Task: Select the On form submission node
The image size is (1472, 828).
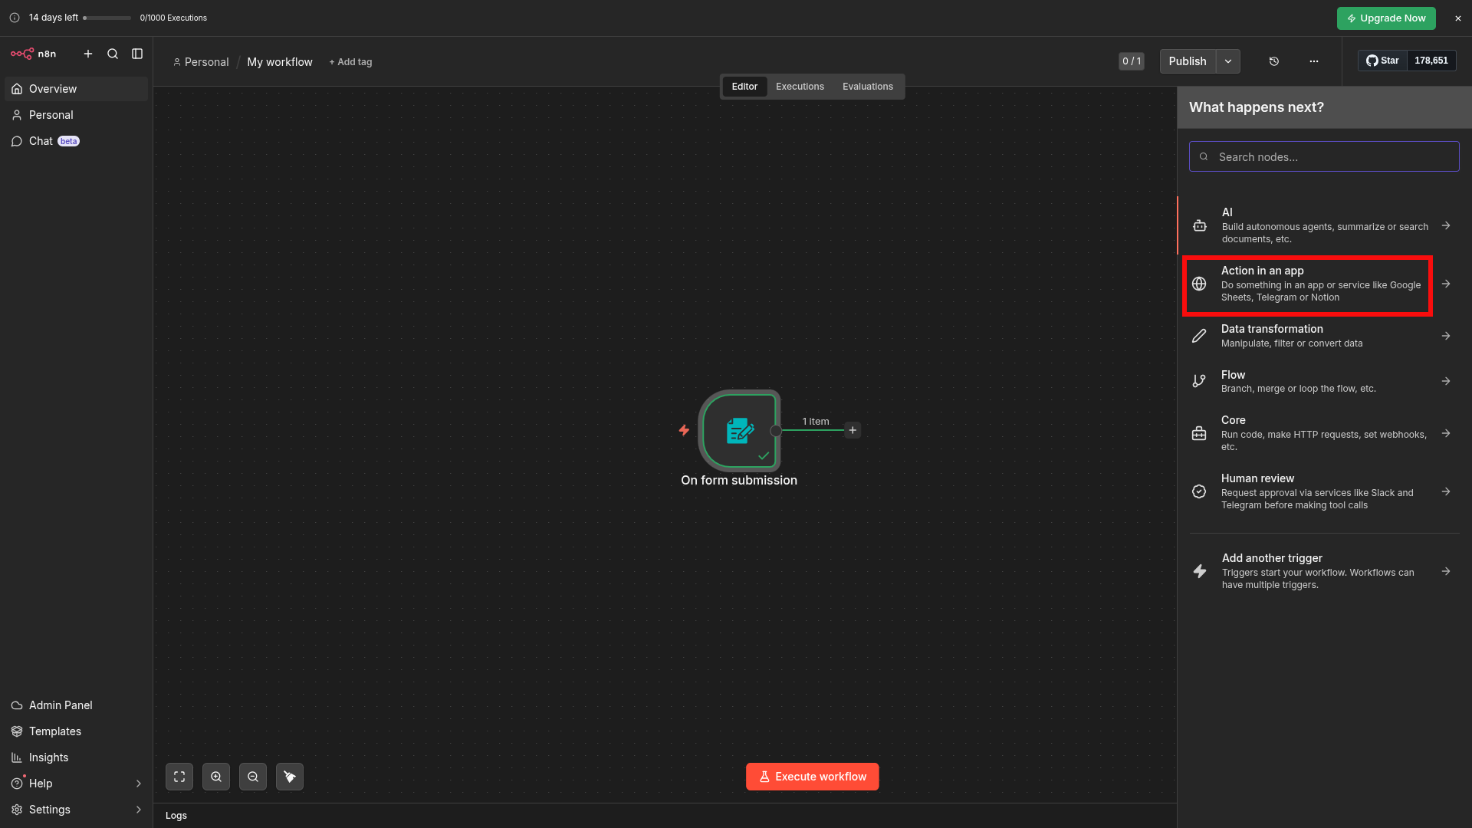Action: (x=739, y=430)
